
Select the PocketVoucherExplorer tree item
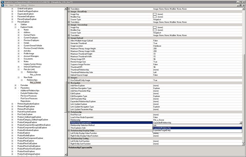(x=27, y=112)
